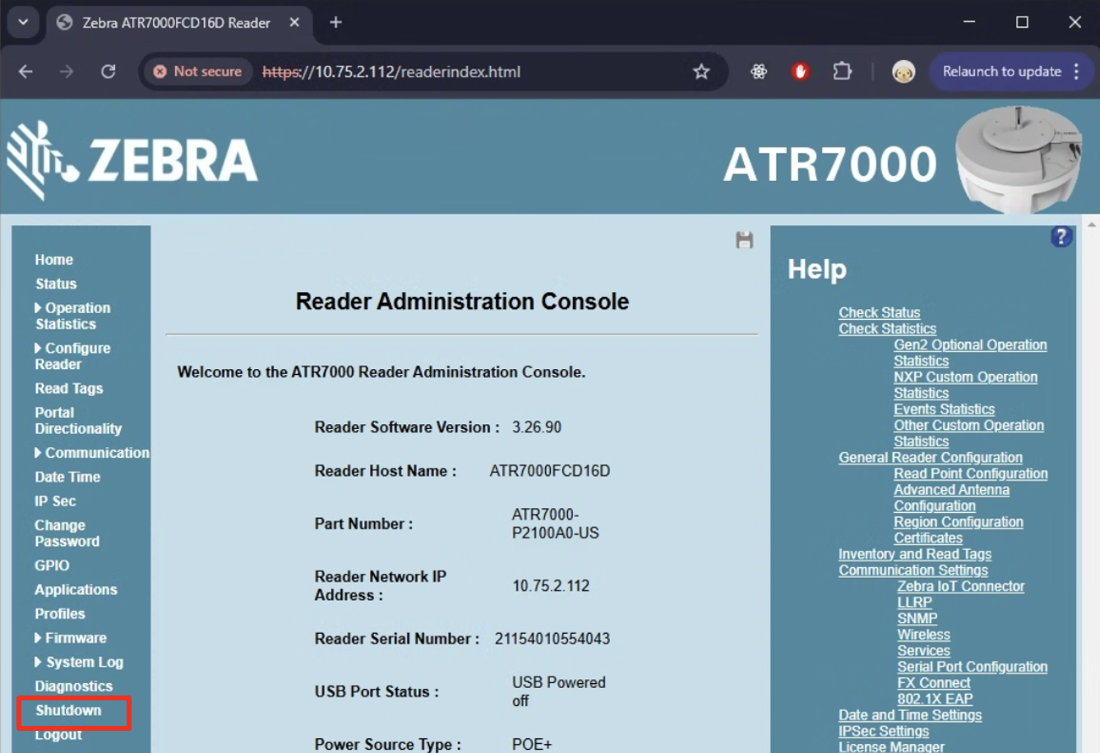This screenshot has height=753, width=1100.
Task: Open Inventory and Read Tags help link
Action: 915,554
